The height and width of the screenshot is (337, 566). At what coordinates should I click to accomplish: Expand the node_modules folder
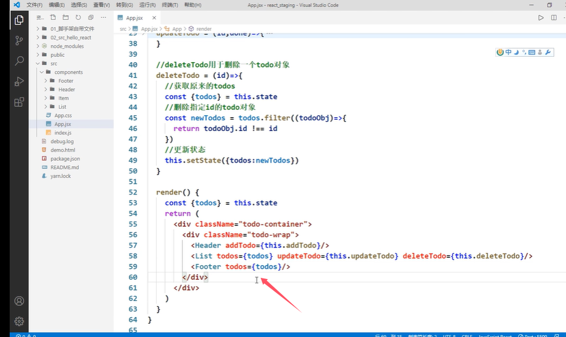tap(67, 46)
